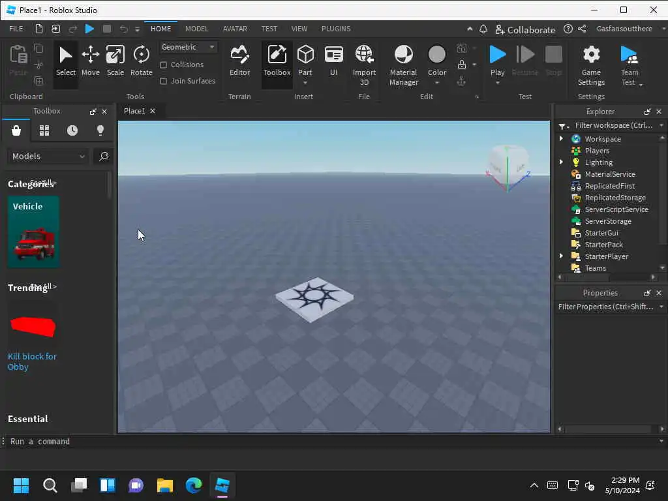This screenshot has width=668, height=501.
Task: Open Game Settings
Action: (x=591, y=65)
